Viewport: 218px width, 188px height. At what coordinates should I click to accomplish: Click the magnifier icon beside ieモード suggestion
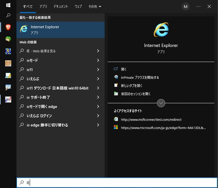(22, 60)
